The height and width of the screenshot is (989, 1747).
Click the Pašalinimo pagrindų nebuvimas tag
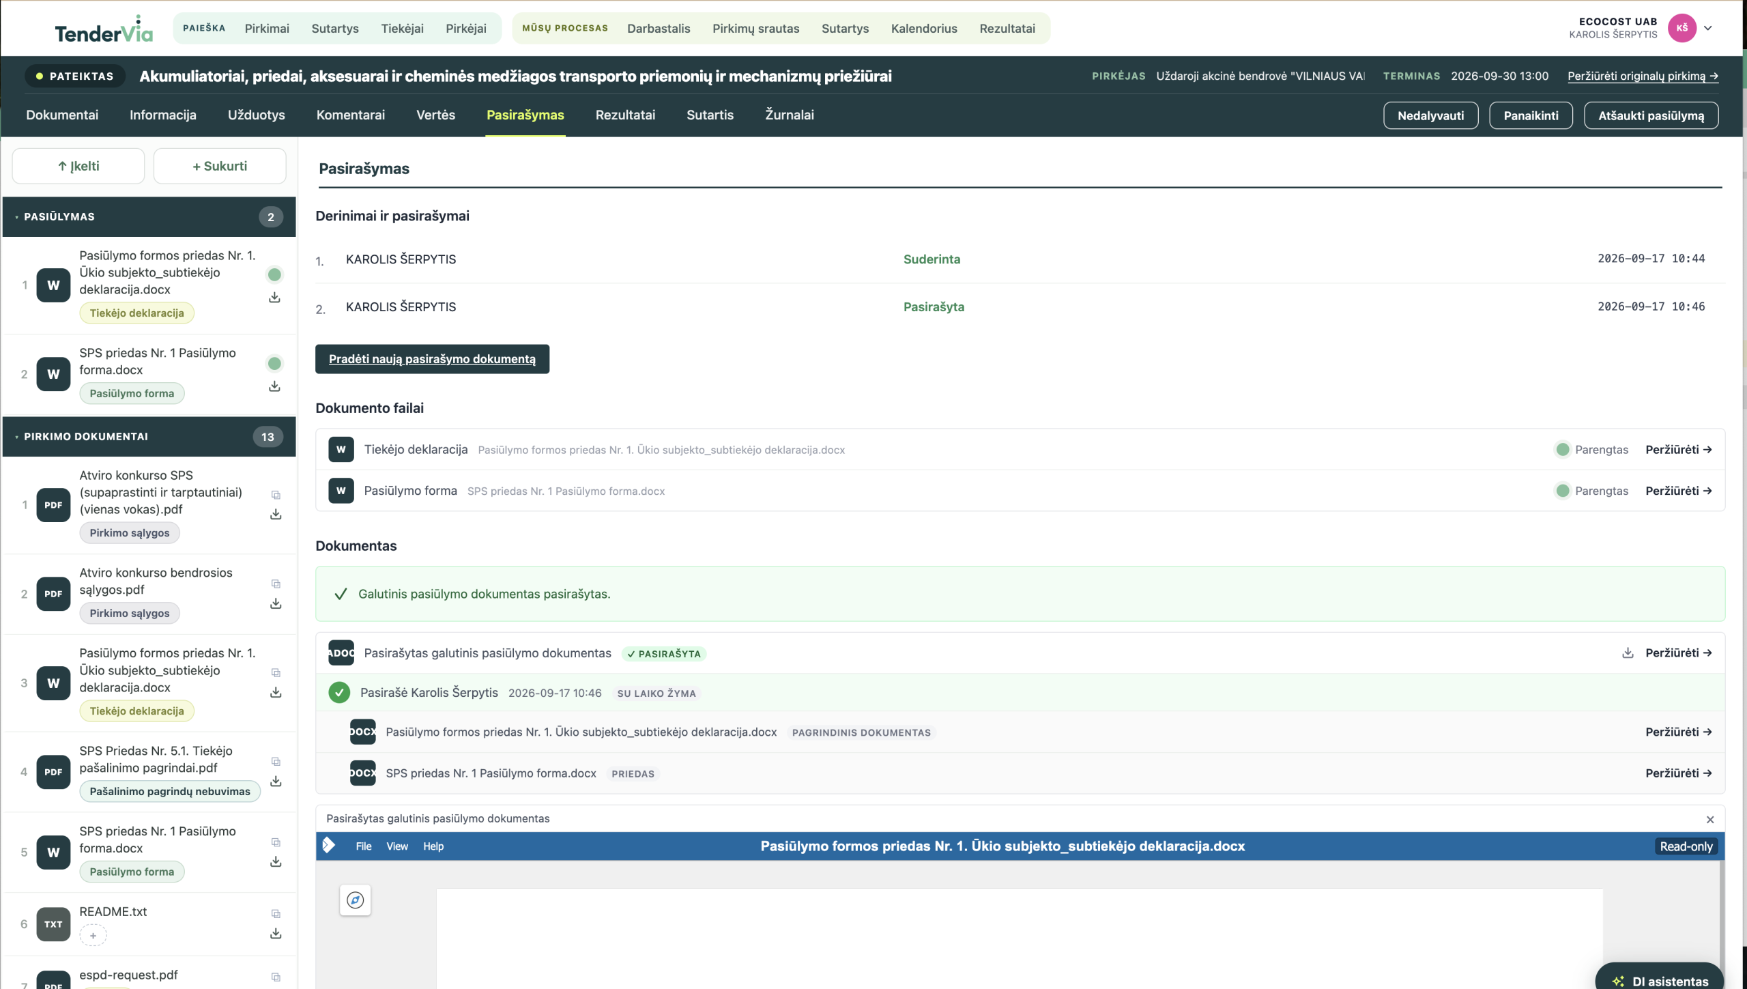[x=170, y=791]
